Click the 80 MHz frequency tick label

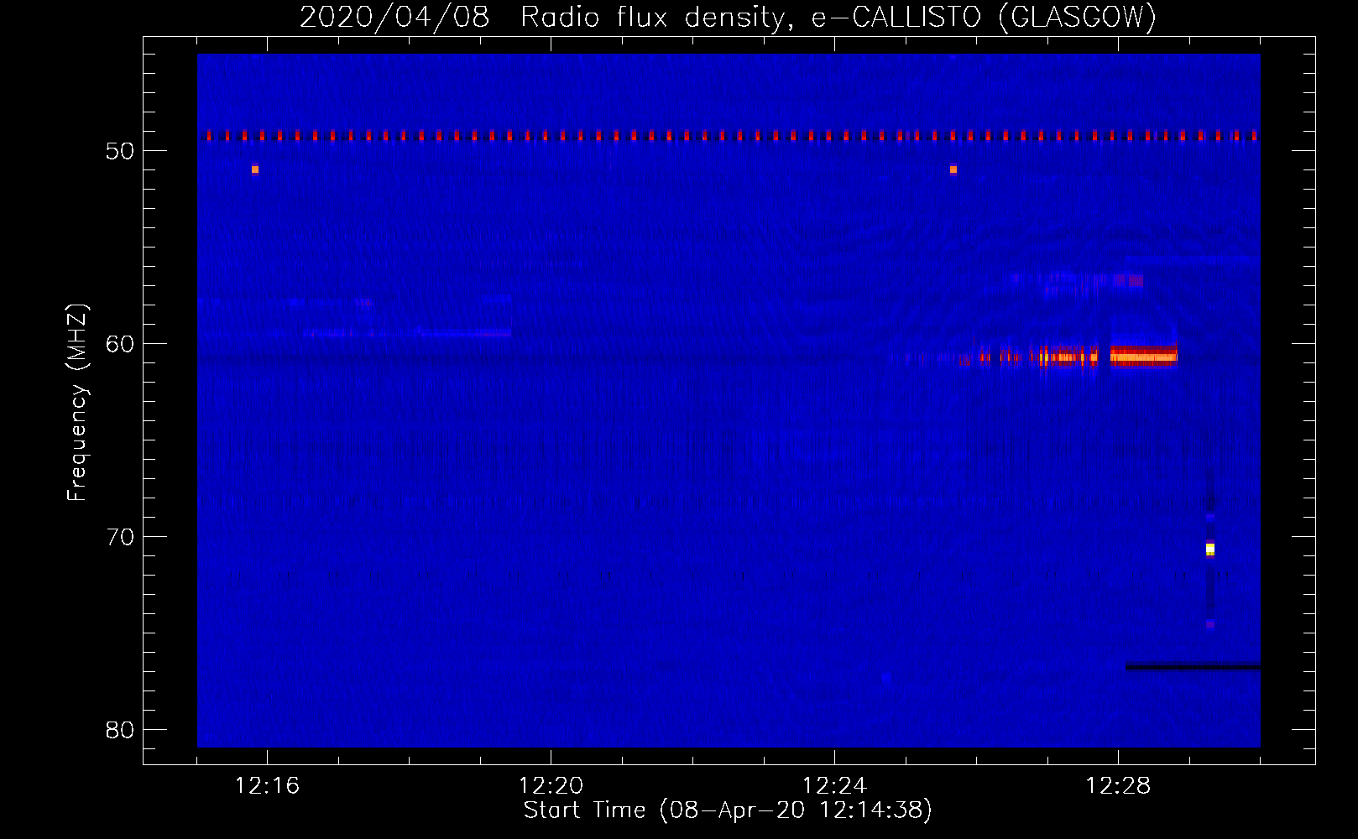120,730
